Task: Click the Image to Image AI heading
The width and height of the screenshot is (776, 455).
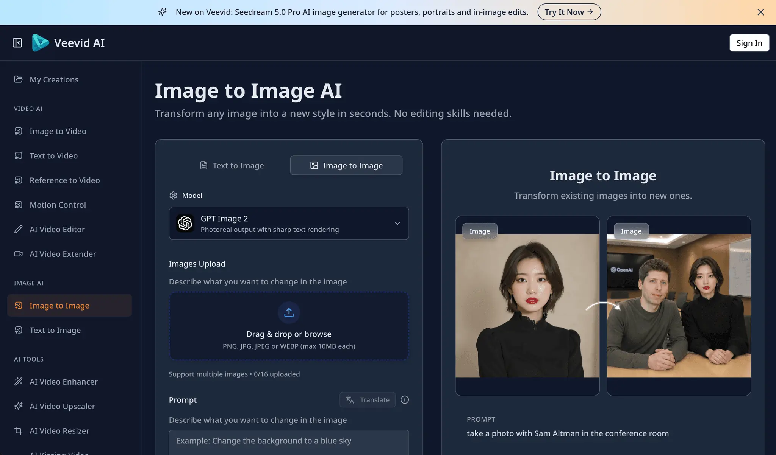Action: [x=248, y=91]
